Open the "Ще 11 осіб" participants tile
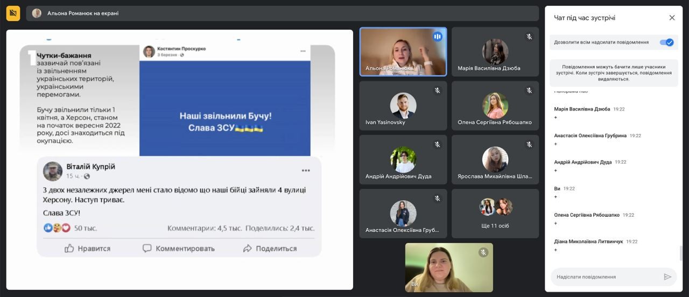 pyautogui.click(x=495, y=214)
